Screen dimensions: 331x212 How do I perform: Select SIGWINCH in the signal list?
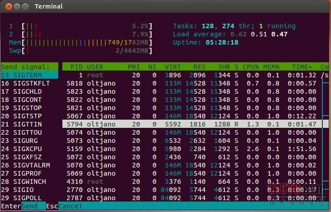click(29, 182)
